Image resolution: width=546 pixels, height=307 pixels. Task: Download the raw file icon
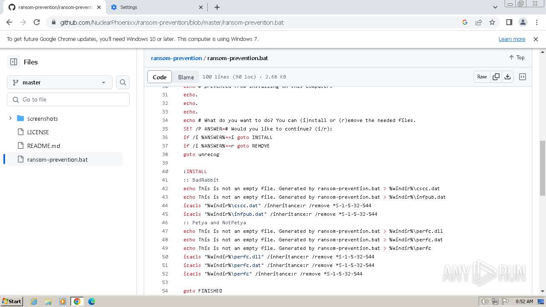tap(508, 77)
